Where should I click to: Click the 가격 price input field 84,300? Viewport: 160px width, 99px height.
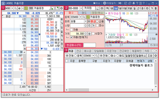pyautogui.click(x=77, y=34)
